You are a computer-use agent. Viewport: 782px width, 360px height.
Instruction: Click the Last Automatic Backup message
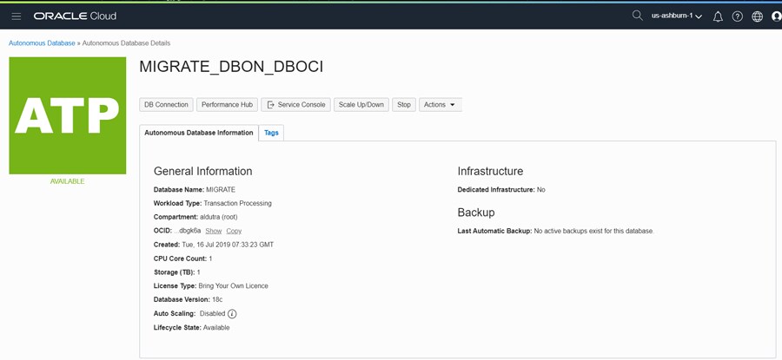(593, 231)
